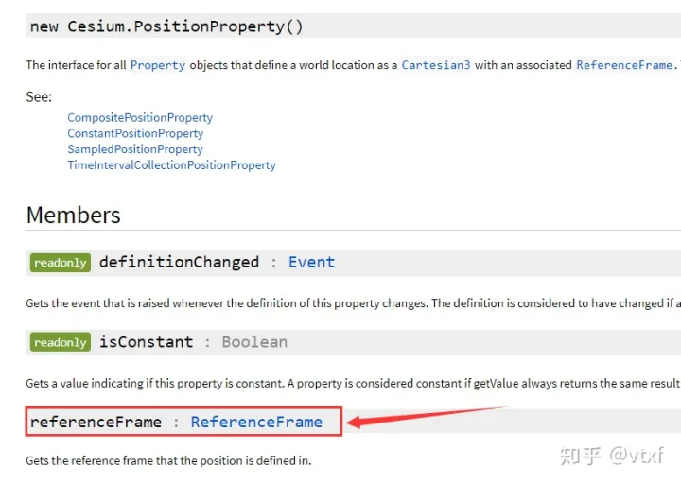Follow the ReferenceFrame link in the interface description
The height and width of the screenshot is (483, 681).
(624, 65)
